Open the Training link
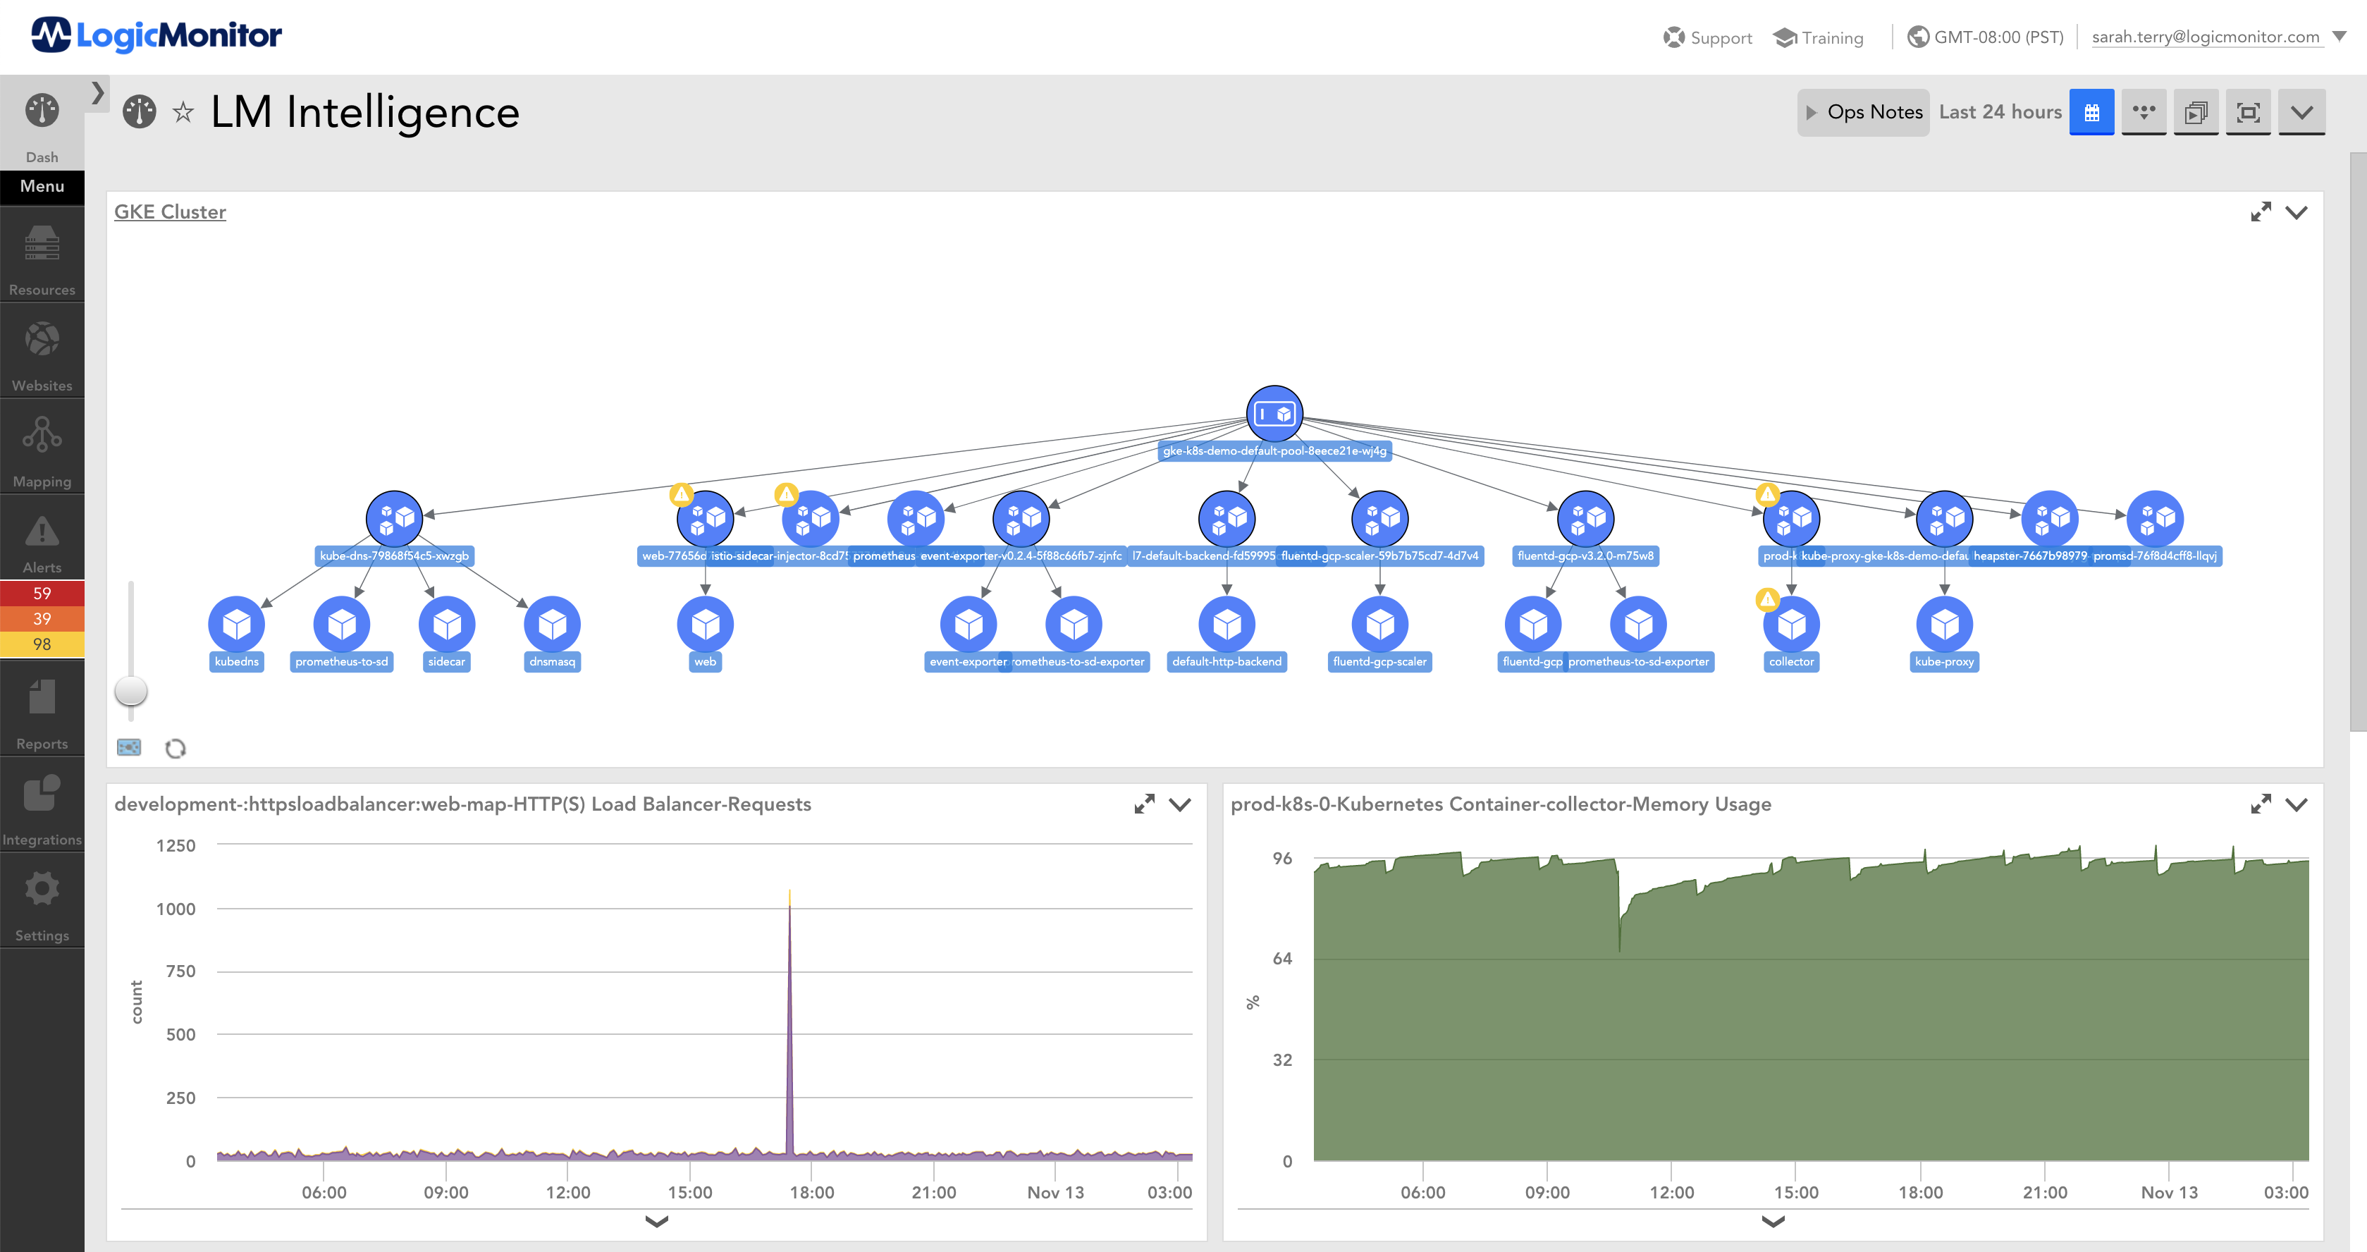 pos(1819,37)
